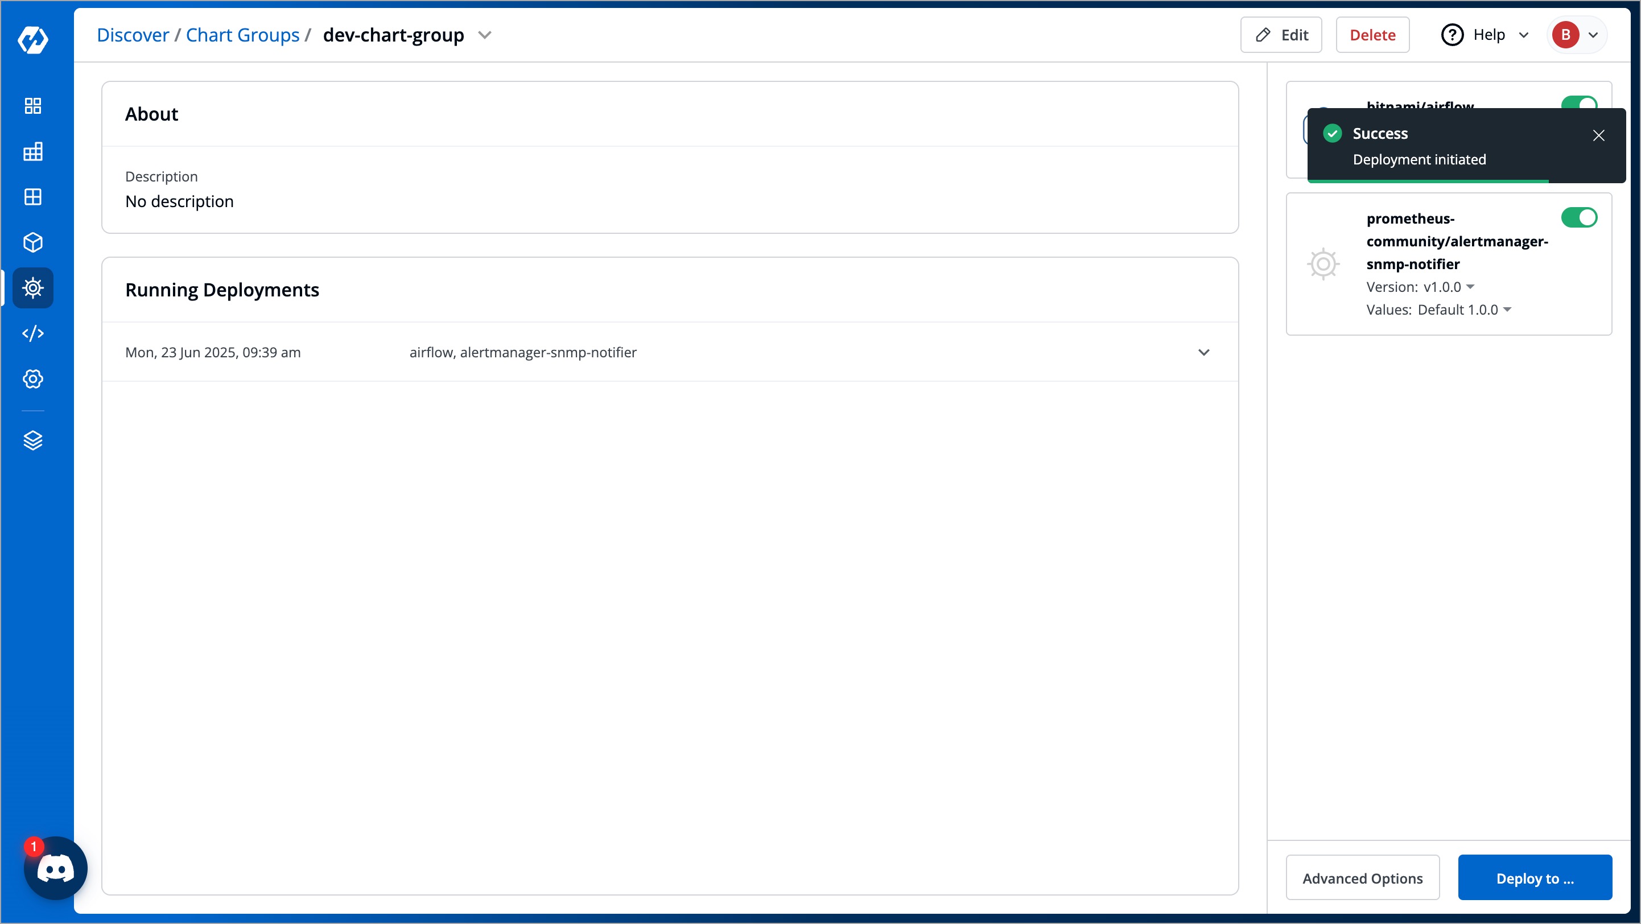
Task: Select the charts table icon in sidebar
Action: point(32,151)
